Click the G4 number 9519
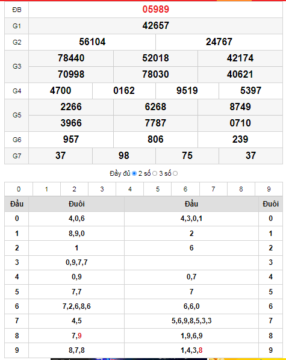This screenshot has width=286, height=360. tap(187, 91)
